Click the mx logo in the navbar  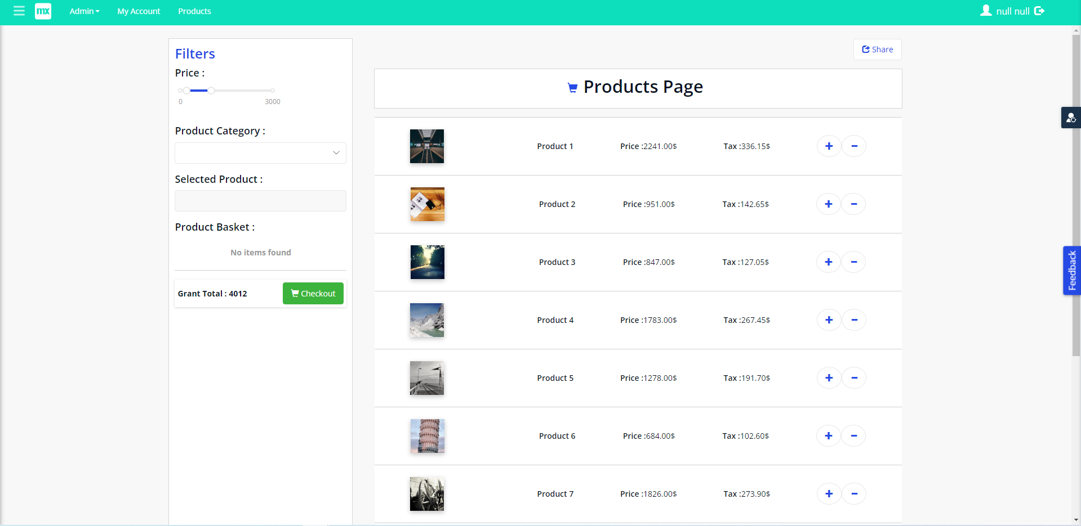43,11
